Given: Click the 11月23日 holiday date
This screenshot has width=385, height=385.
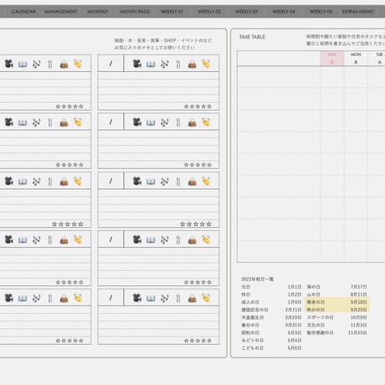Looking at the screenshot, I should tap(357, 332).
